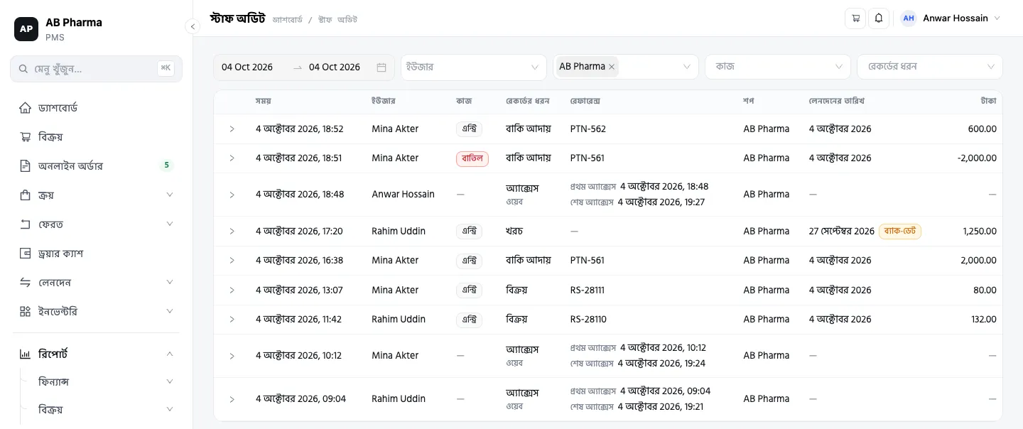Viewport: 1023px width, 429px height.
Task: Open the রেকর্ডের ধরন filter dropdown
Action: [930, 67]
